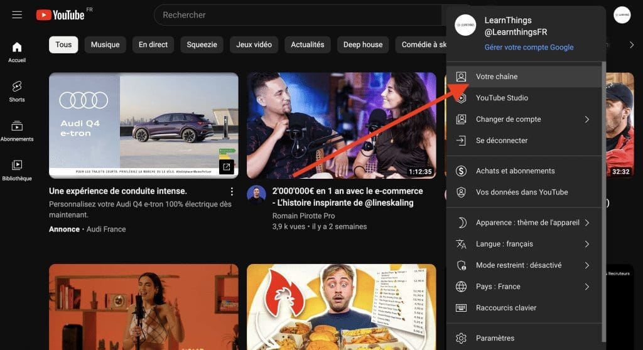Click the Romain Pirotte Pro channel name
Viewport: 643px width, 350px height.
[x=303, y=216]
